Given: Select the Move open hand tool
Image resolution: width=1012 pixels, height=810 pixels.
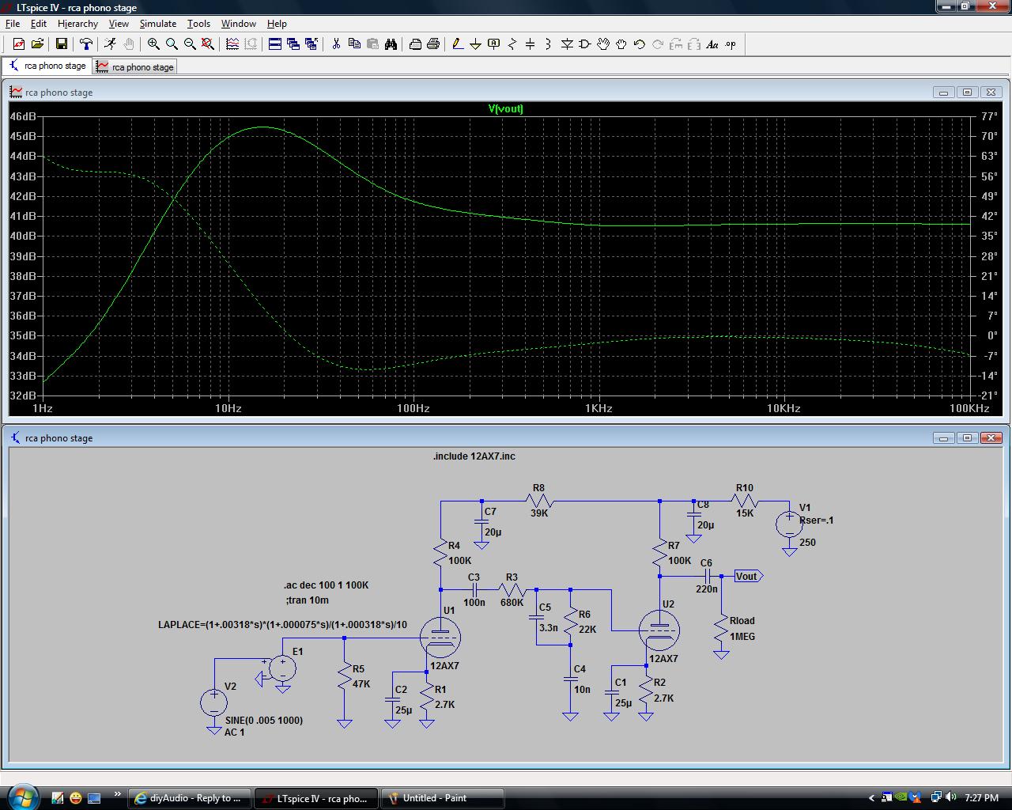Looking at the screenshot, I should coord(603,44).
